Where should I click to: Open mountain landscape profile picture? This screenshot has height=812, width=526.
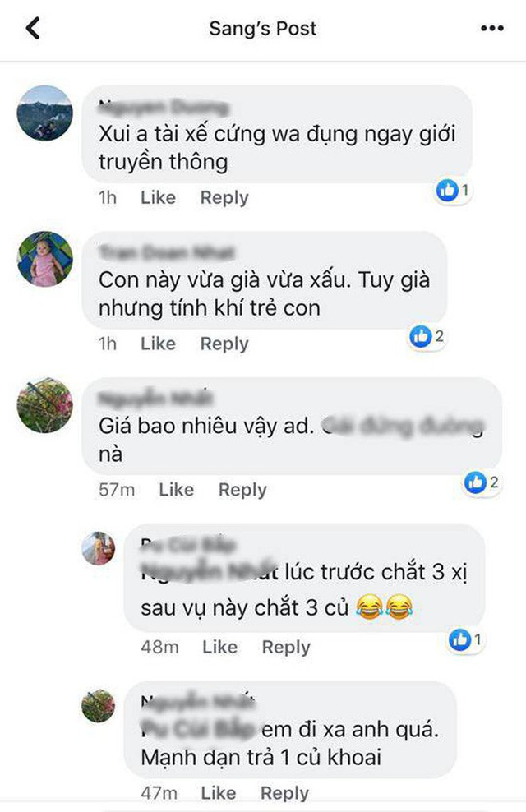coord(44,113)
